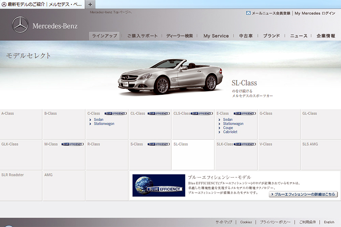Click Mercedes-benz Topページへ link

tap(111, 12)
